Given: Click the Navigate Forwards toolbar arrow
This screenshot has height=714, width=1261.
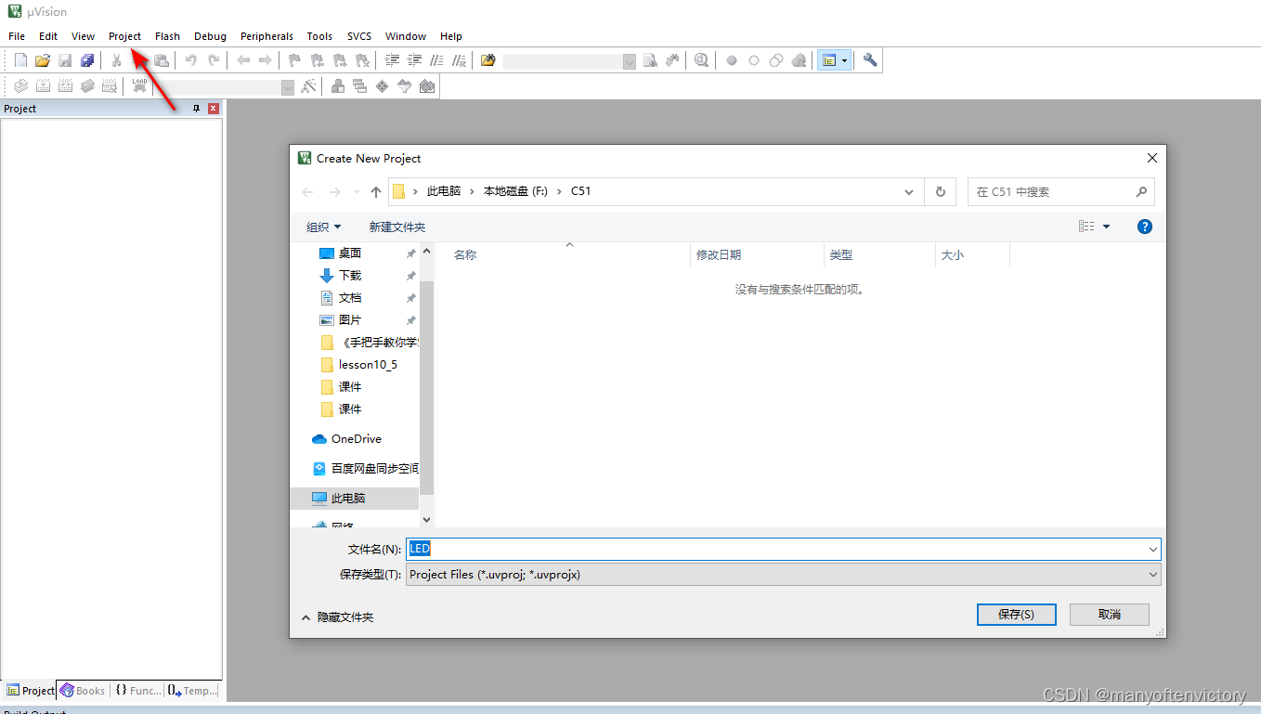Looking at the screenshot, I should tap(266, 60).
